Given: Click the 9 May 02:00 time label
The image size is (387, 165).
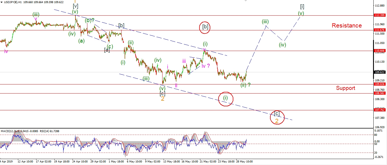Looking at the screenshot, I should (x=153, y=161).
